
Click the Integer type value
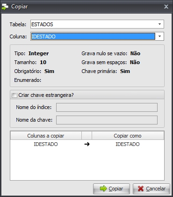coord(39,53)
